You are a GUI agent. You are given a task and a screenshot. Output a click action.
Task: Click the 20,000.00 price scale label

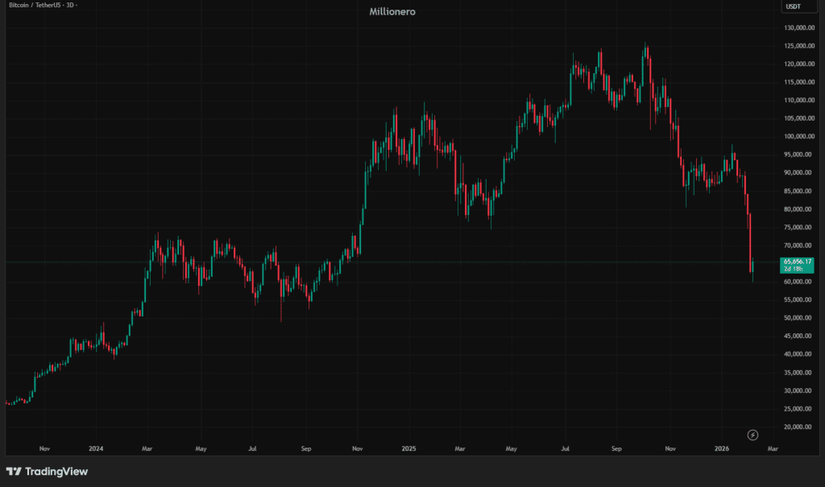(x=798, y=427)
